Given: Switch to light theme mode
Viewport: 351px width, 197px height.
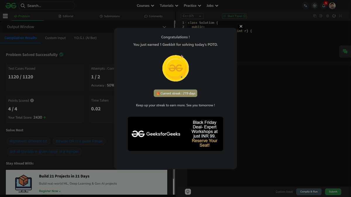Looking at the screenshot, I should tap(314, 6).
